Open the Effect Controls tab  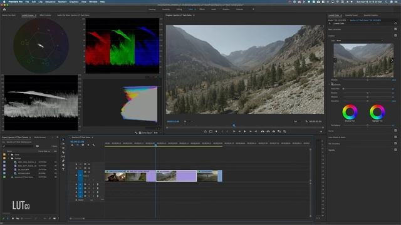pos(45,15)
